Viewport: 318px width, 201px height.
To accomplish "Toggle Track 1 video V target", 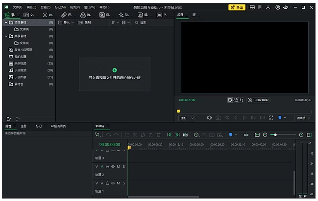I will coord(97,183).
